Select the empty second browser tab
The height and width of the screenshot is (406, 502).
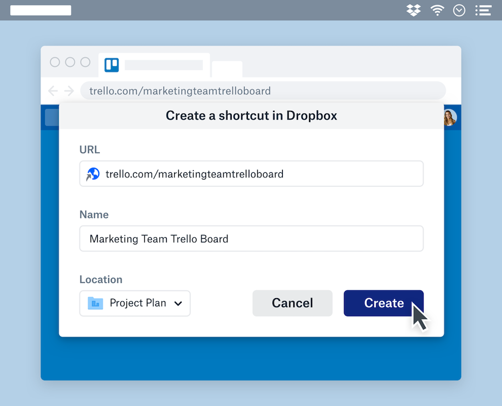227,69
